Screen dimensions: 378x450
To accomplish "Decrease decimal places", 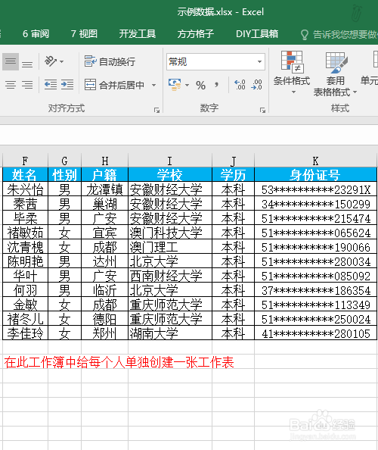I will pos(256,85).
